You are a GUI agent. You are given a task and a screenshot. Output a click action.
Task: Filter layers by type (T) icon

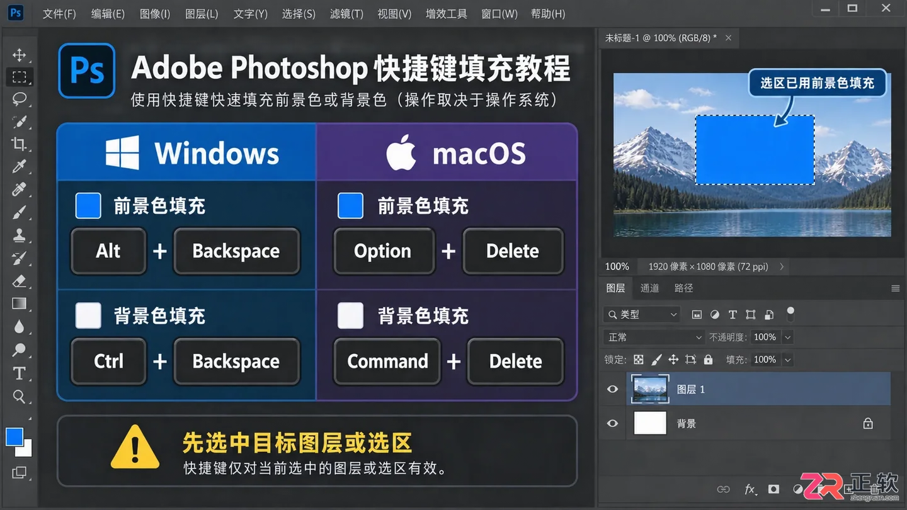coord(733,314)
